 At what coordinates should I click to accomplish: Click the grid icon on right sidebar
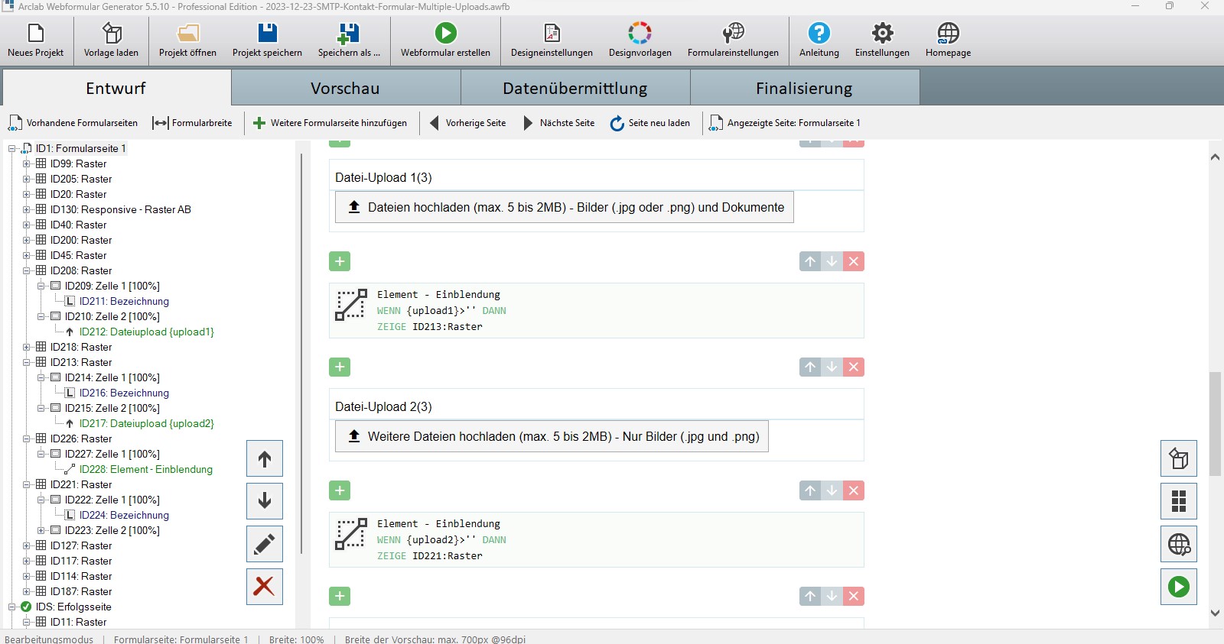[1179, 501]
